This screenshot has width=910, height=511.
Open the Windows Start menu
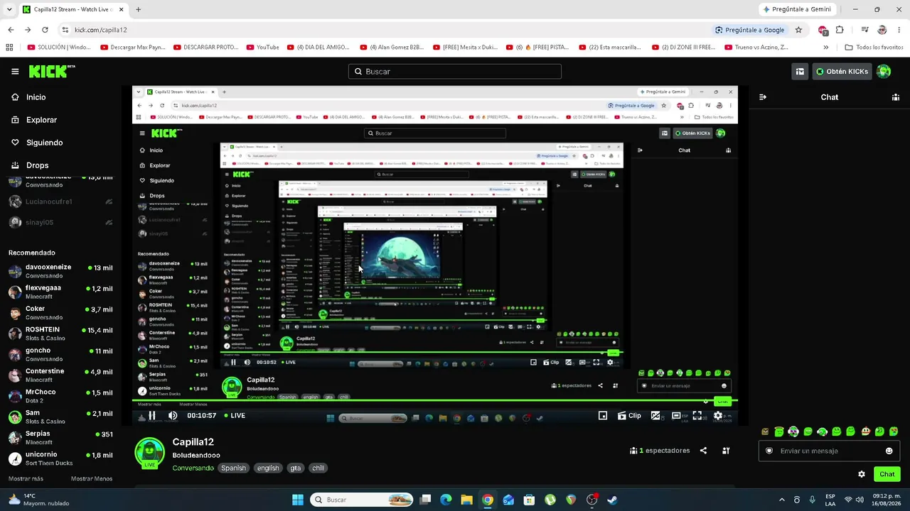298,500
